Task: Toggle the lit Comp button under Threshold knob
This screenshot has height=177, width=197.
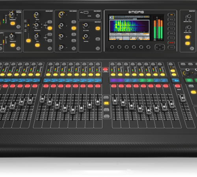Action: (13, 45)
